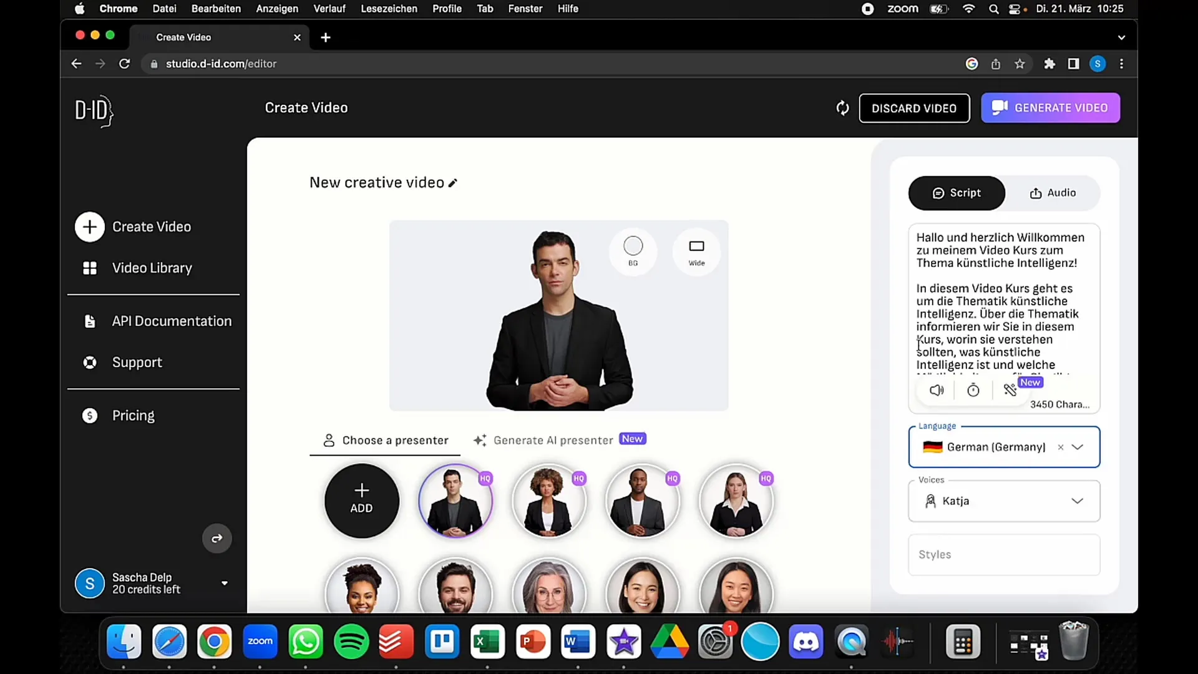Screen dimensions: 1198x674
Task: Click the script text input field
Action: 1003,300
